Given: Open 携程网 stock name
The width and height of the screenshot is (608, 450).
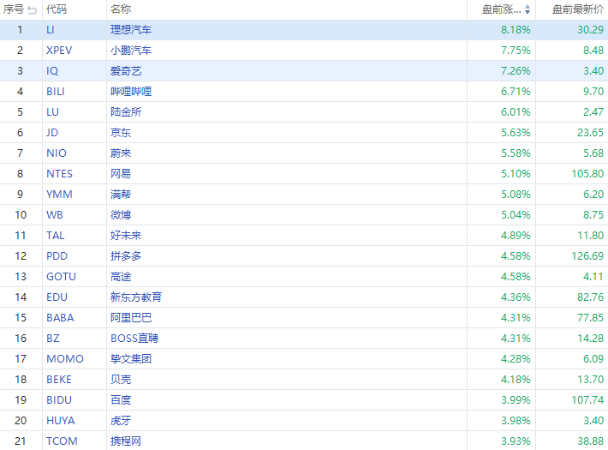Looking at the screenshot, I should pyautogui.click(x=126, y=441).
